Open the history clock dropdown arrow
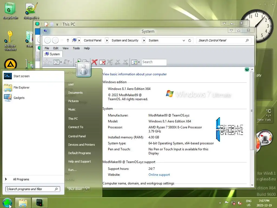This screenshot has height=208, width=277. tap(61, 62)
